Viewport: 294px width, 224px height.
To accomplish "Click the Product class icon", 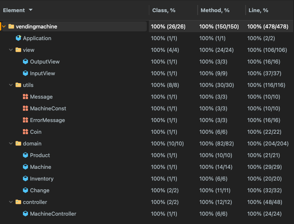I will [x=25, y=155].
